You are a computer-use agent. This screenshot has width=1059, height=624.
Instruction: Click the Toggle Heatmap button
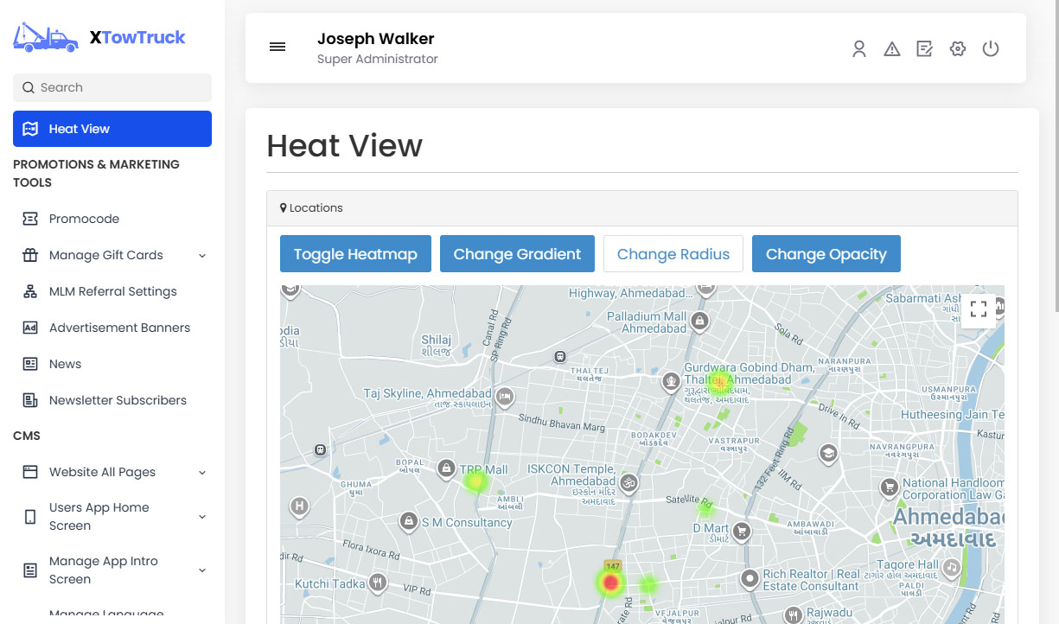coord(355,254)
